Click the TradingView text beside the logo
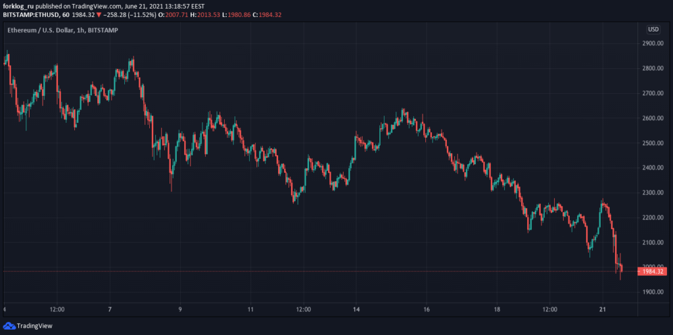This screenshot has height=335, width=673. click(x=34, y=326)
